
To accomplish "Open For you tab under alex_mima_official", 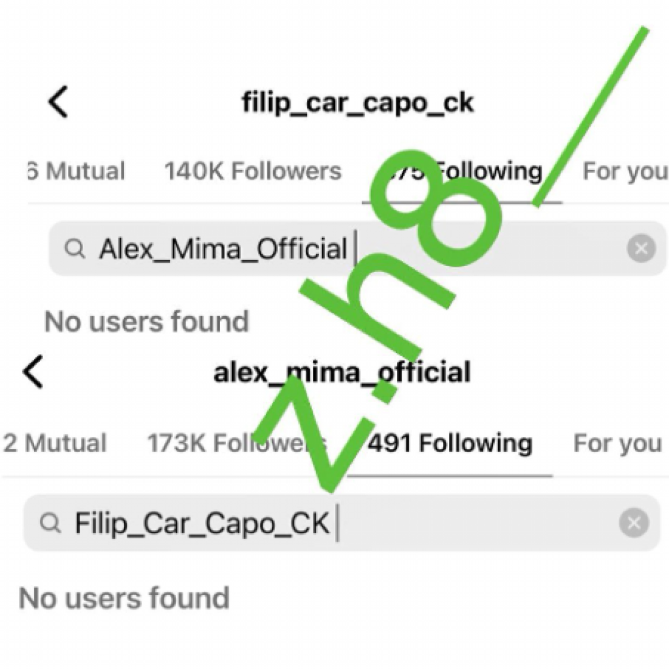I will (617, 444).
